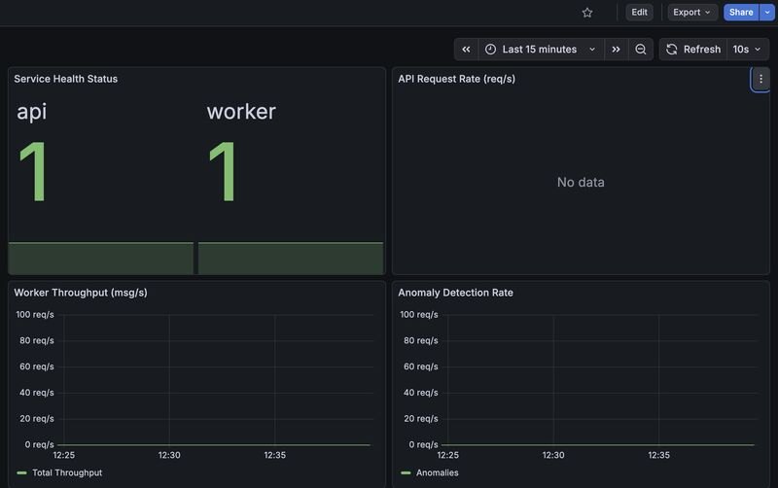The width and height of the screenshot is (778, 488).
Task: Click the green Anomalies legend color swatch
Action: 406,472
